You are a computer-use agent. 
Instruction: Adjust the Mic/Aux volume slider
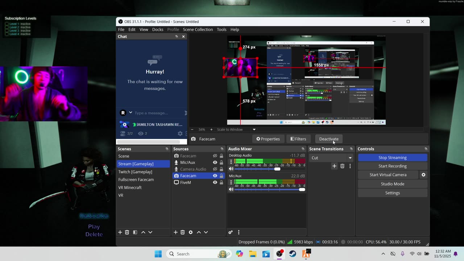pos(302,189)
